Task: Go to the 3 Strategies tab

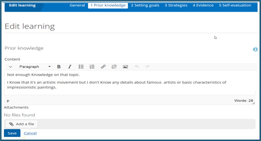Action: tap(176, 5)
